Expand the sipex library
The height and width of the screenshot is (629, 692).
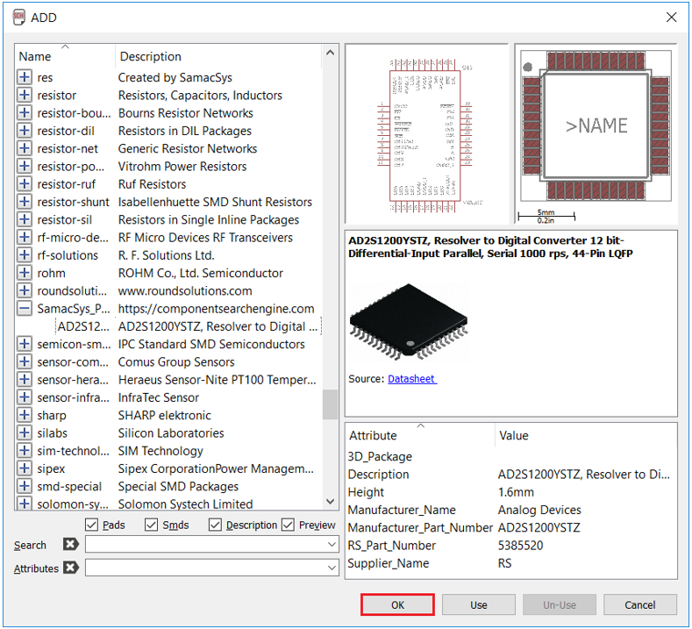tap(25, 468)
